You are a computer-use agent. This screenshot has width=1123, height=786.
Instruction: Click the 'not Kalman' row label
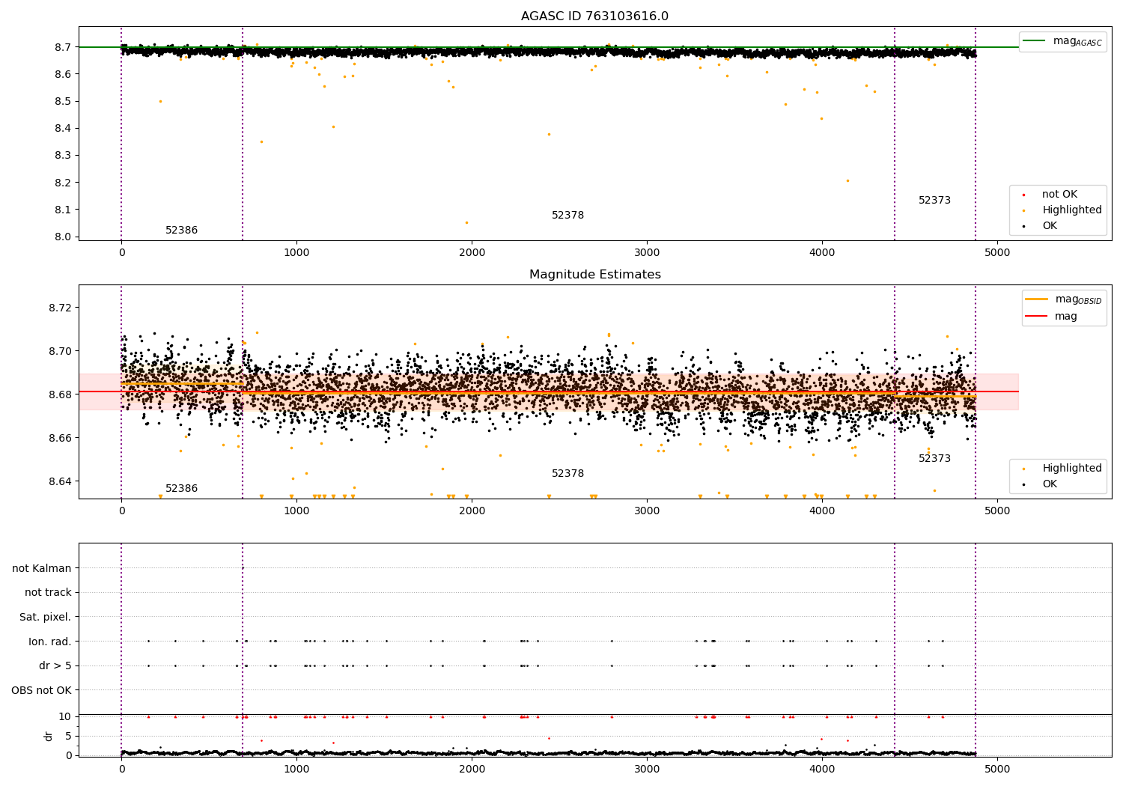42,568
